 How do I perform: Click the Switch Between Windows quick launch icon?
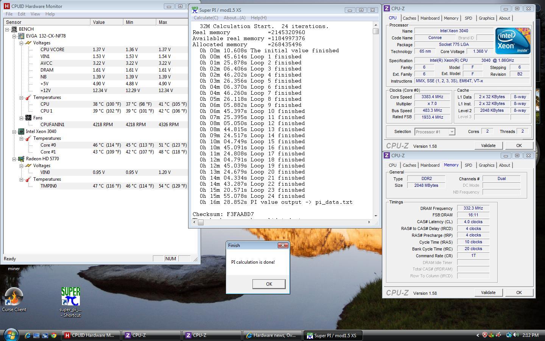tap(45, 335)
